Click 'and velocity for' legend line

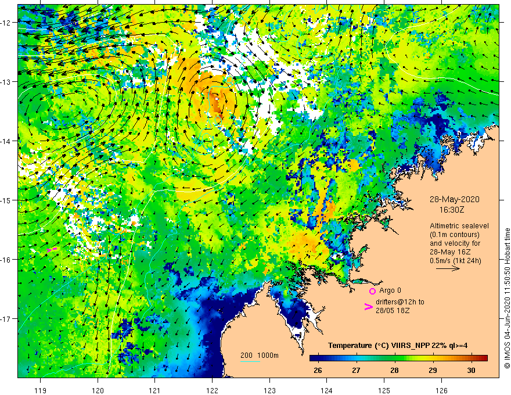455,243
